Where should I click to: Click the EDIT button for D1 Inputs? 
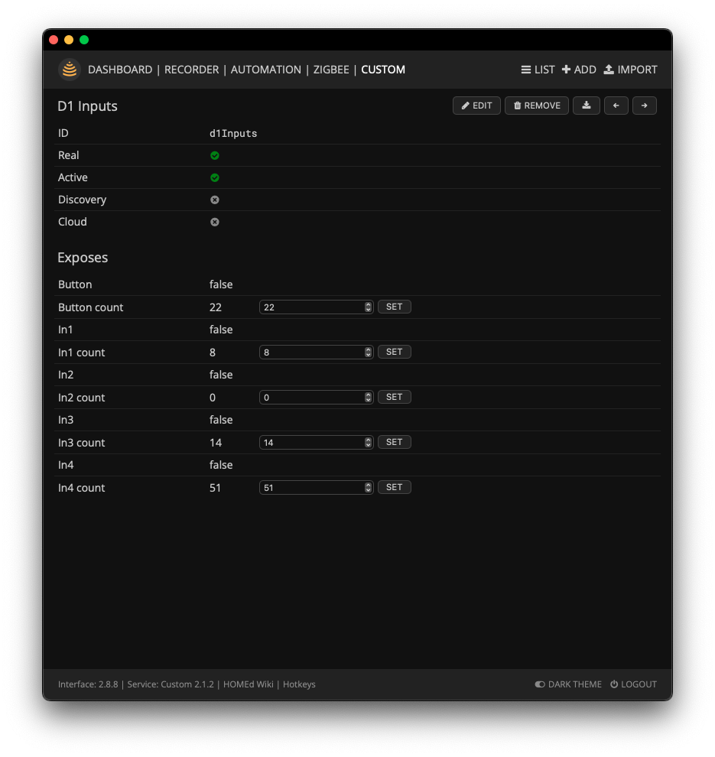tap(476, 106)
